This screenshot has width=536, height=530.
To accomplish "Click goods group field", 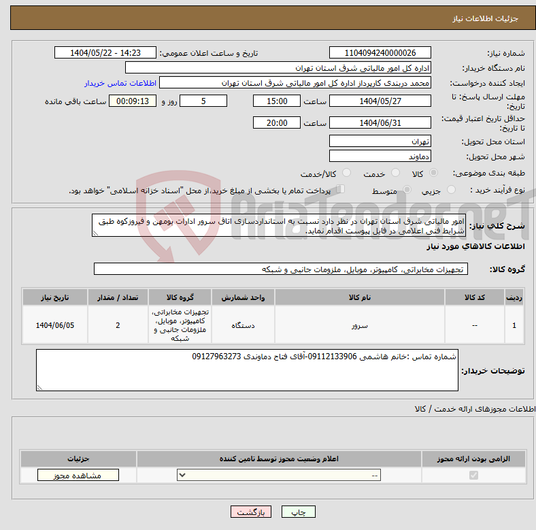I will click(281, 269).
